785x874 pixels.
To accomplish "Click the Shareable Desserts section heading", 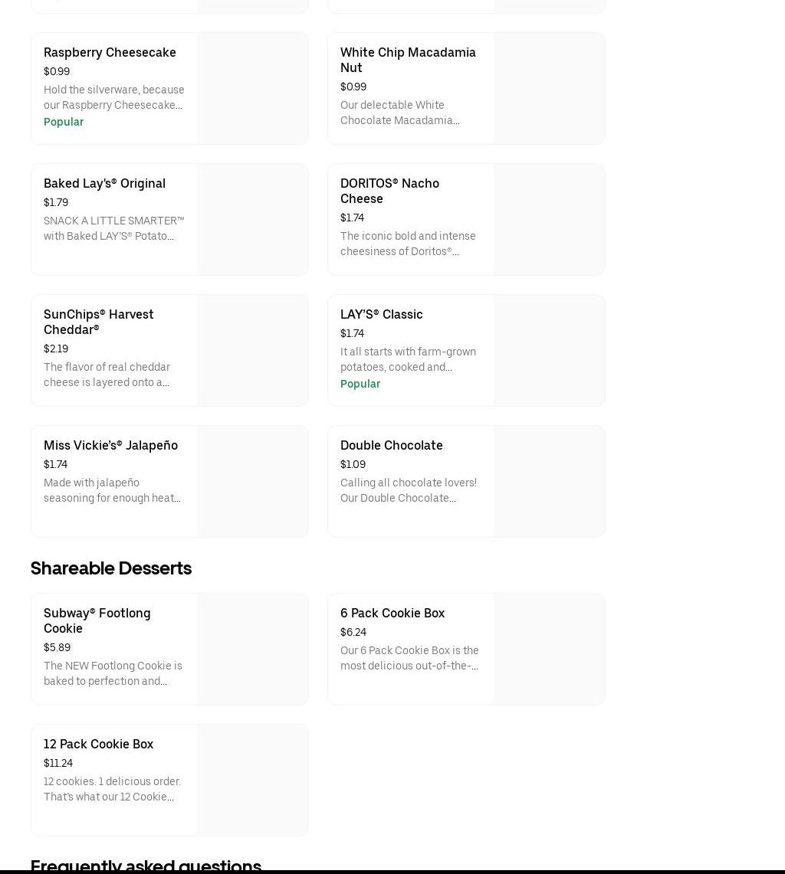I will click(111, 568).
